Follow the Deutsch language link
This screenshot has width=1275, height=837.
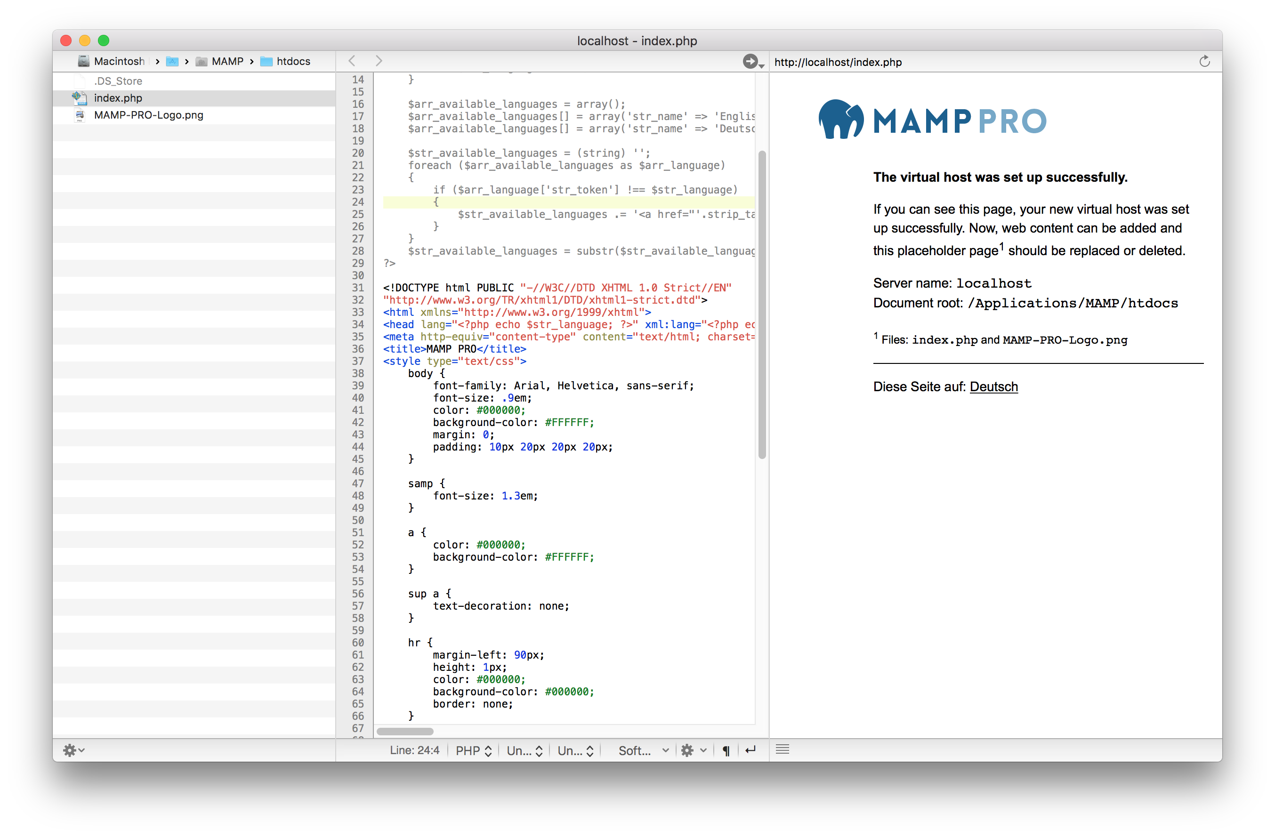(993, 386)
